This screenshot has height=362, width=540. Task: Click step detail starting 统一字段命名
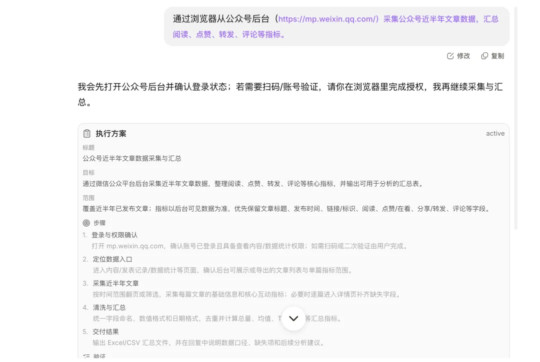[218, 319]
